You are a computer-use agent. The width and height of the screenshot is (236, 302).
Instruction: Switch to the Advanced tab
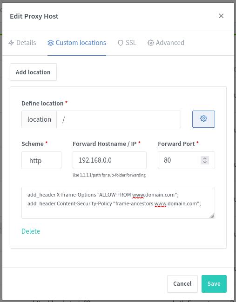(x=166, y=43)
